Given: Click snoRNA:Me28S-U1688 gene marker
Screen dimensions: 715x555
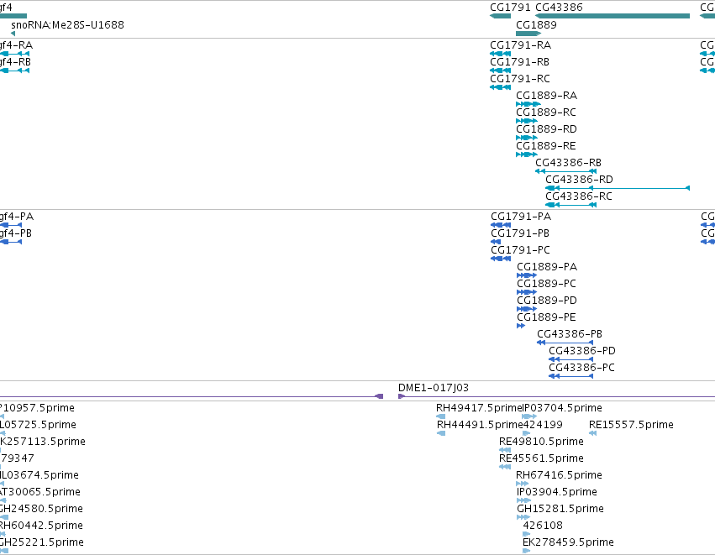Looking at the screenshot, I should pyautogui.click(x=13, y=34).
